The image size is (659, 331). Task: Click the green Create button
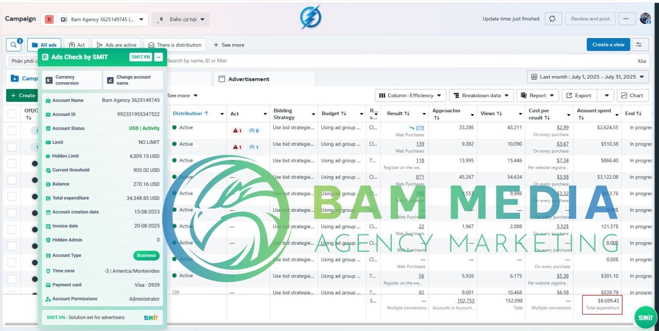point(22,95)
